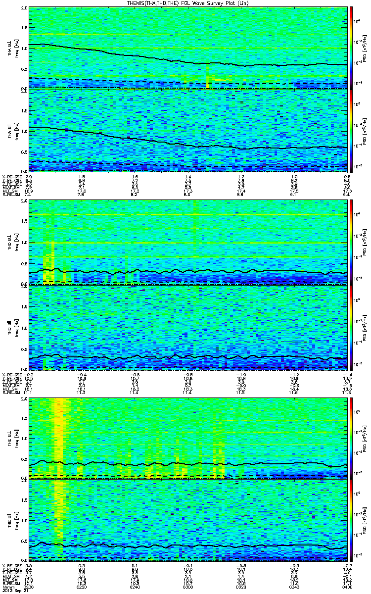Click the 'hhmm' time axis label

tap(8, 587)
